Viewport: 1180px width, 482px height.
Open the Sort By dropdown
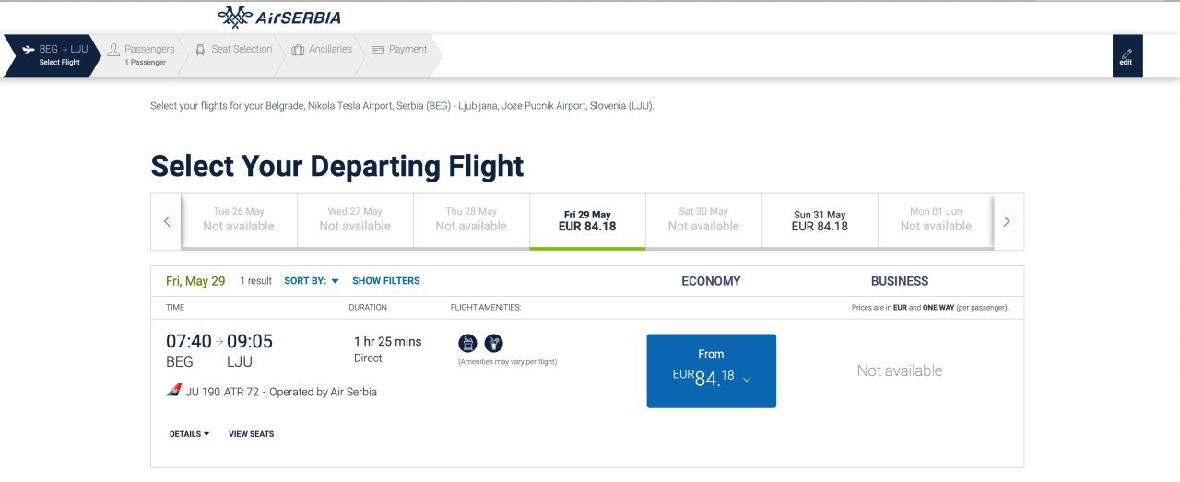pyautogui.click(x=312, y=281)
